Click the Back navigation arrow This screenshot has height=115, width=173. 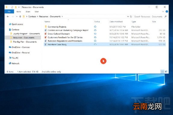pyautogui.click(x=8, y=17)
